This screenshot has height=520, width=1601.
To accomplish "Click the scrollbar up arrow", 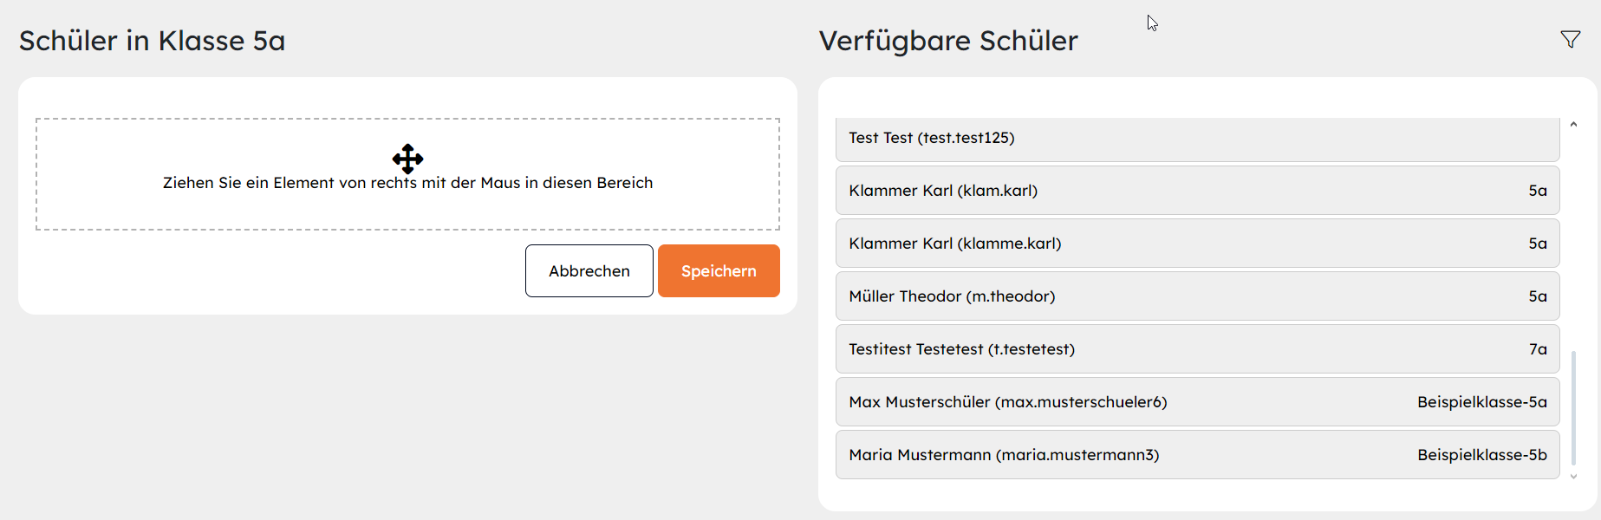I will (x=1573, y=125).
